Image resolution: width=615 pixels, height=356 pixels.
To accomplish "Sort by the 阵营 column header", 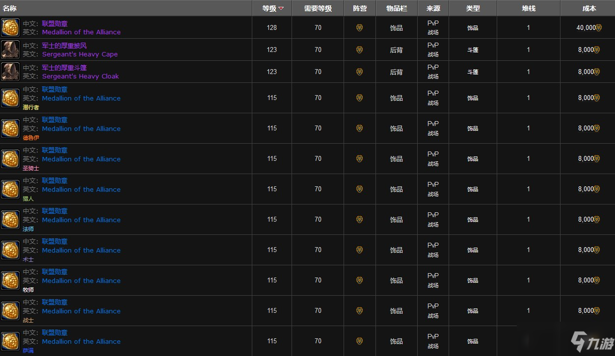I will (x=360, y=8).
